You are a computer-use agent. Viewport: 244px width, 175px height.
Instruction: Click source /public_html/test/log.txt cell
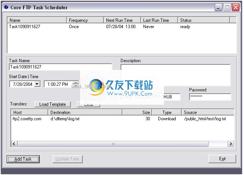click(205, 119)
